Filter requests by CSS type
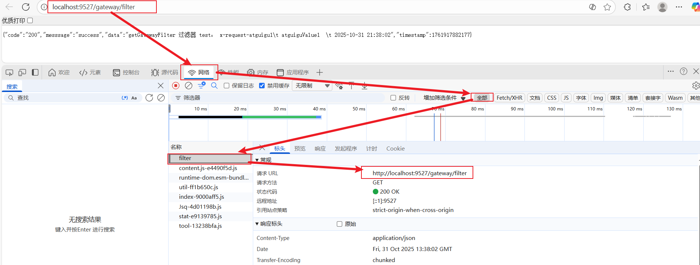Viewport: 700px width, 265px height. coord(552,98)
